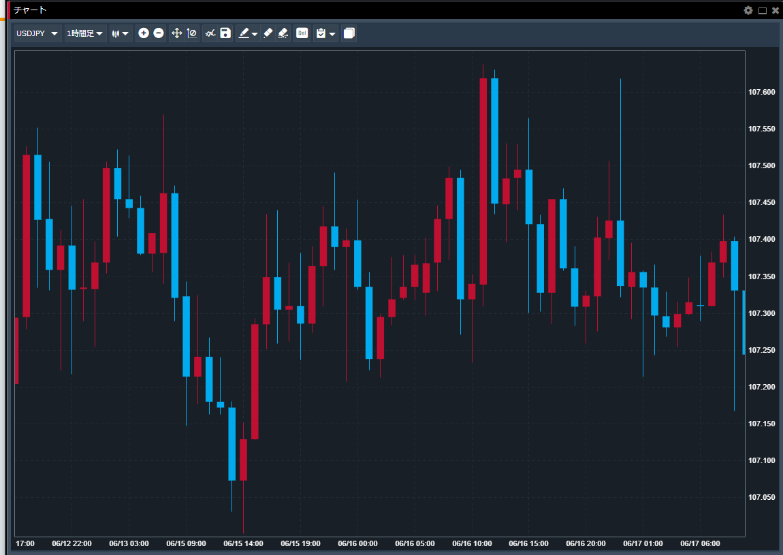
Task: Click the tallest red candle reaching above 107.600
Action: pyautogui.click(x=483, y=181)
